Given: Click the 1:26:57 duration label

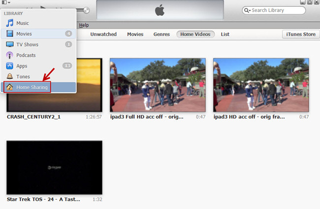Looking at the screenshot, I should (x=94, y=117).
